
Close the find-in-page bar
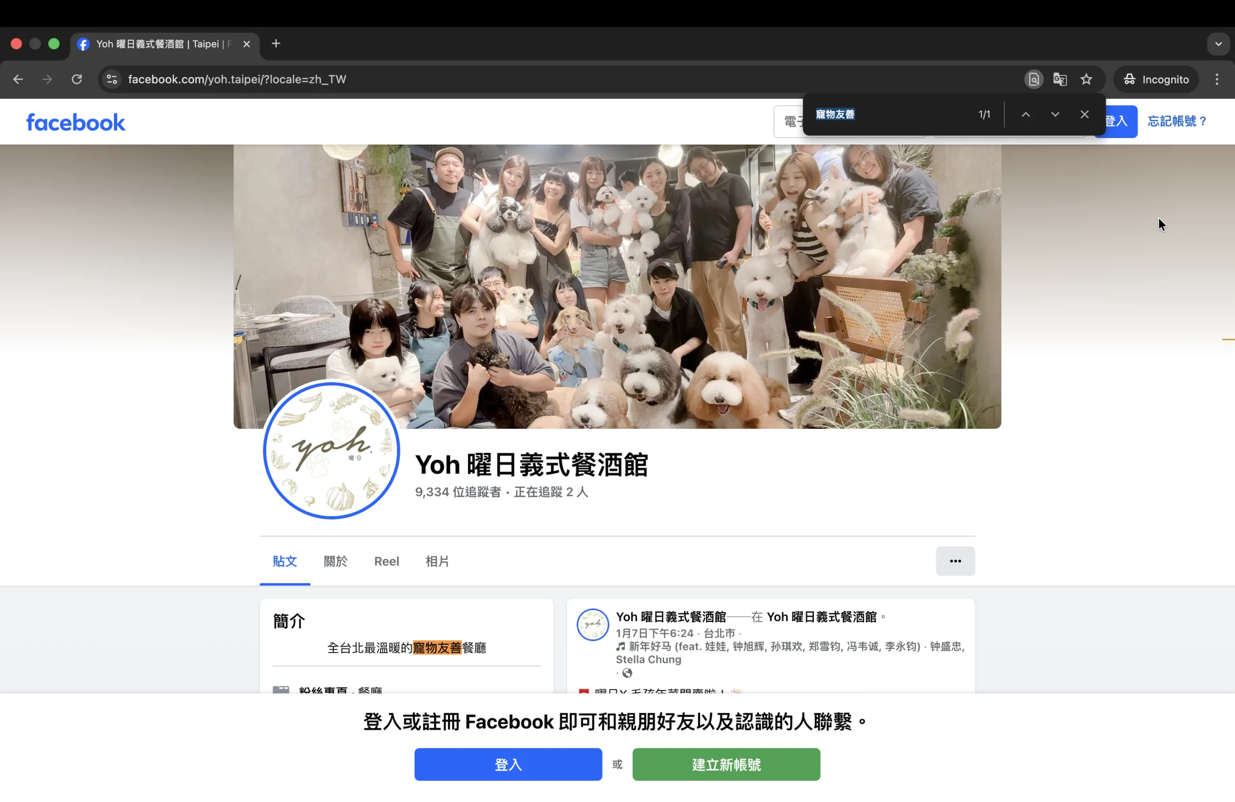tap(1084, 114)
